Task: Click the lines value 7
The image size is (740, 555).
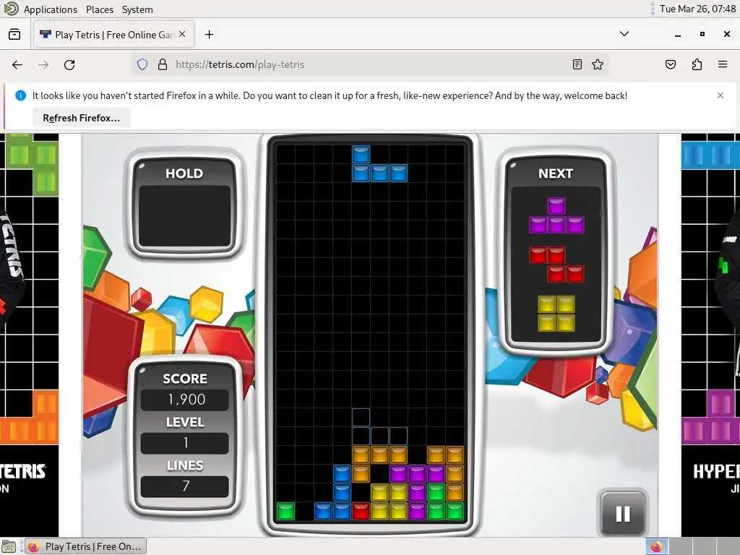Action: (186, 486)
